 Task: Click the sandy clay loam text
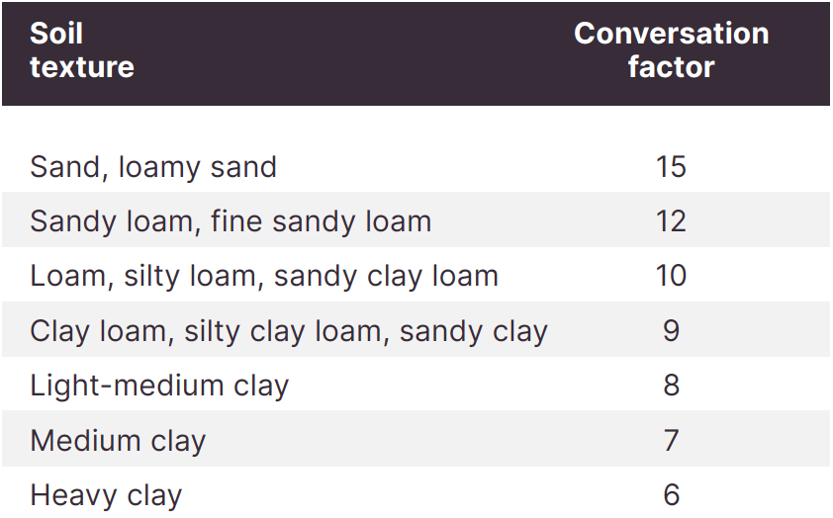pyautogui.click(x=386, y=277)
